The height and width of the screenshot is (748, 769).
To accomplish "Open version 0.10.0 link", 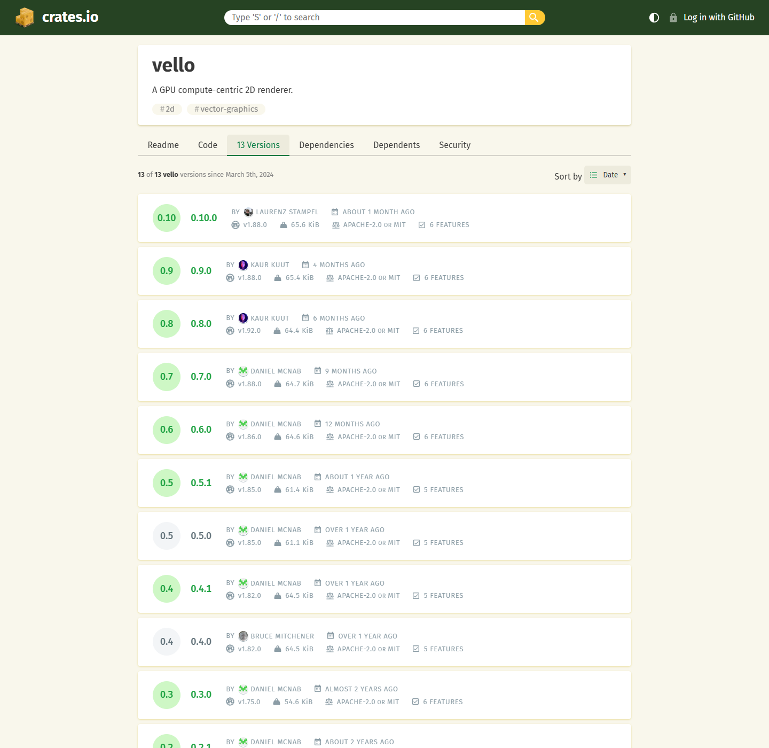I will (204, 218).
